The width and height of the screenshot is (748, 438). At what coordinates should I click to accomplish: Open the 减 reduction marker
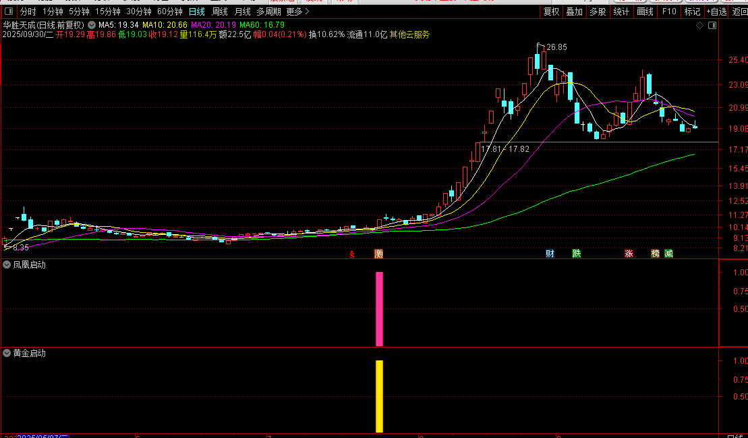[x=669, y=253]
